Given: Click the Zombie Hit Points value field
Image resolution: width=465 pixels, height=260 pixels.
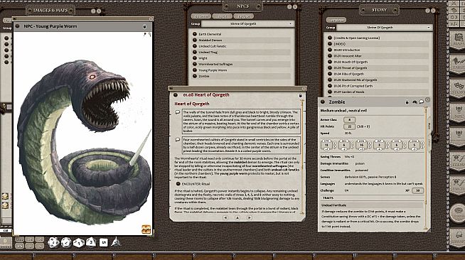Looking at the screenshot, I should [x=349, y=126].
